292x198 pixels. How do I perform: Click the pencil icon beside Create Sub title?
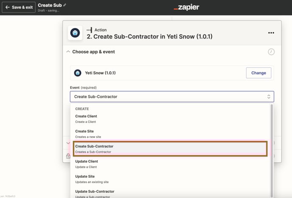(65, 5)
